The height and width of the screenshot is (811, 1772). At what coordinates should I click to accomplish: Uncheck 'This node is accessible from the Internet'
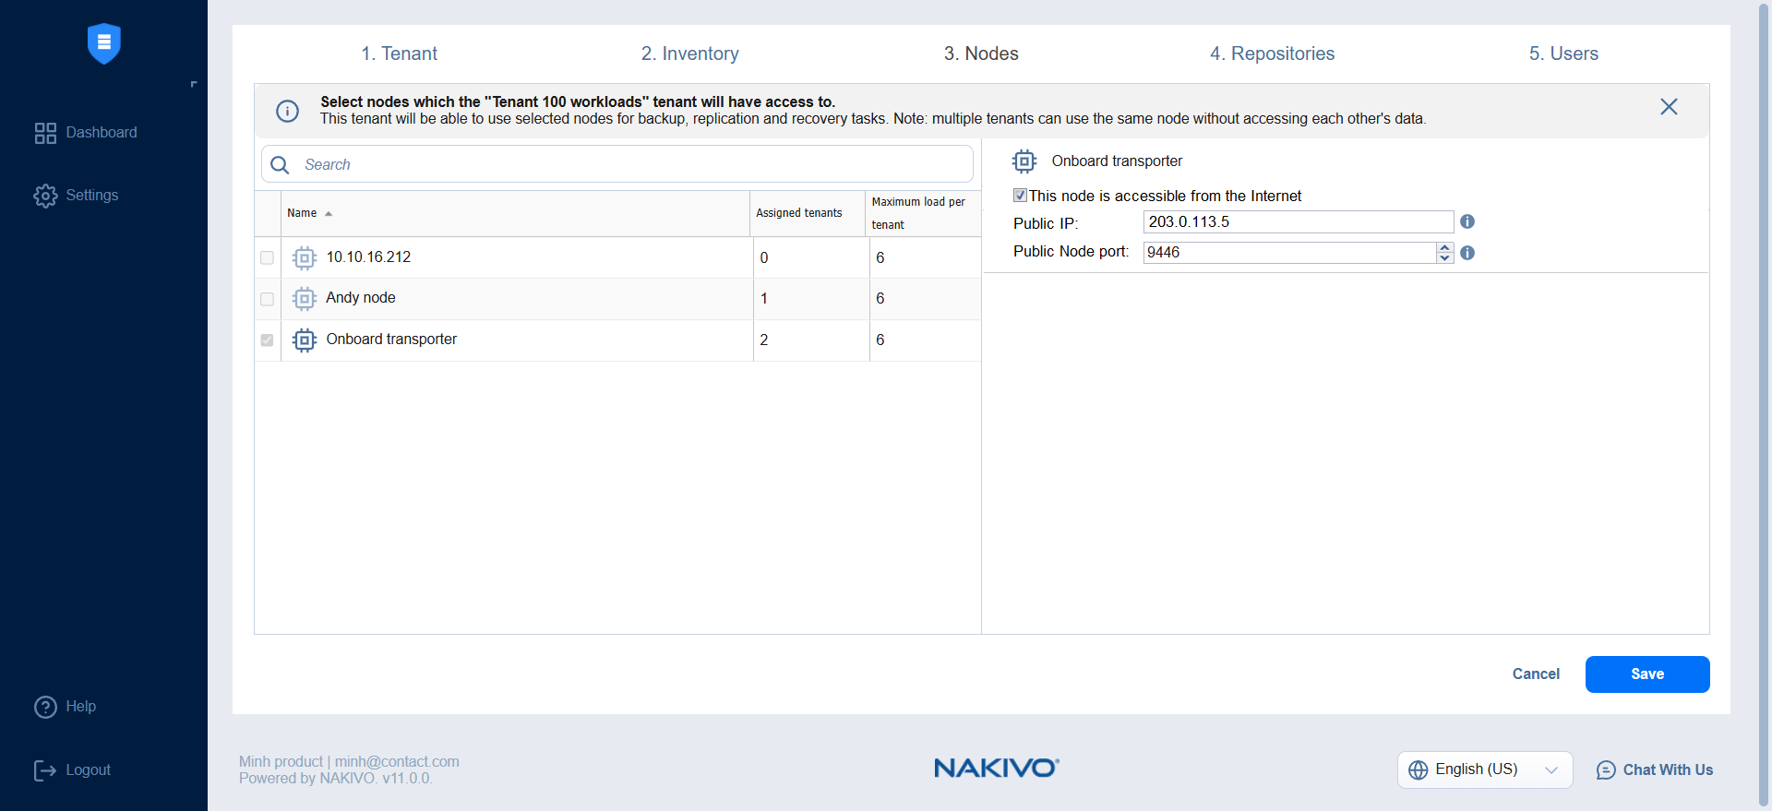1020,196
